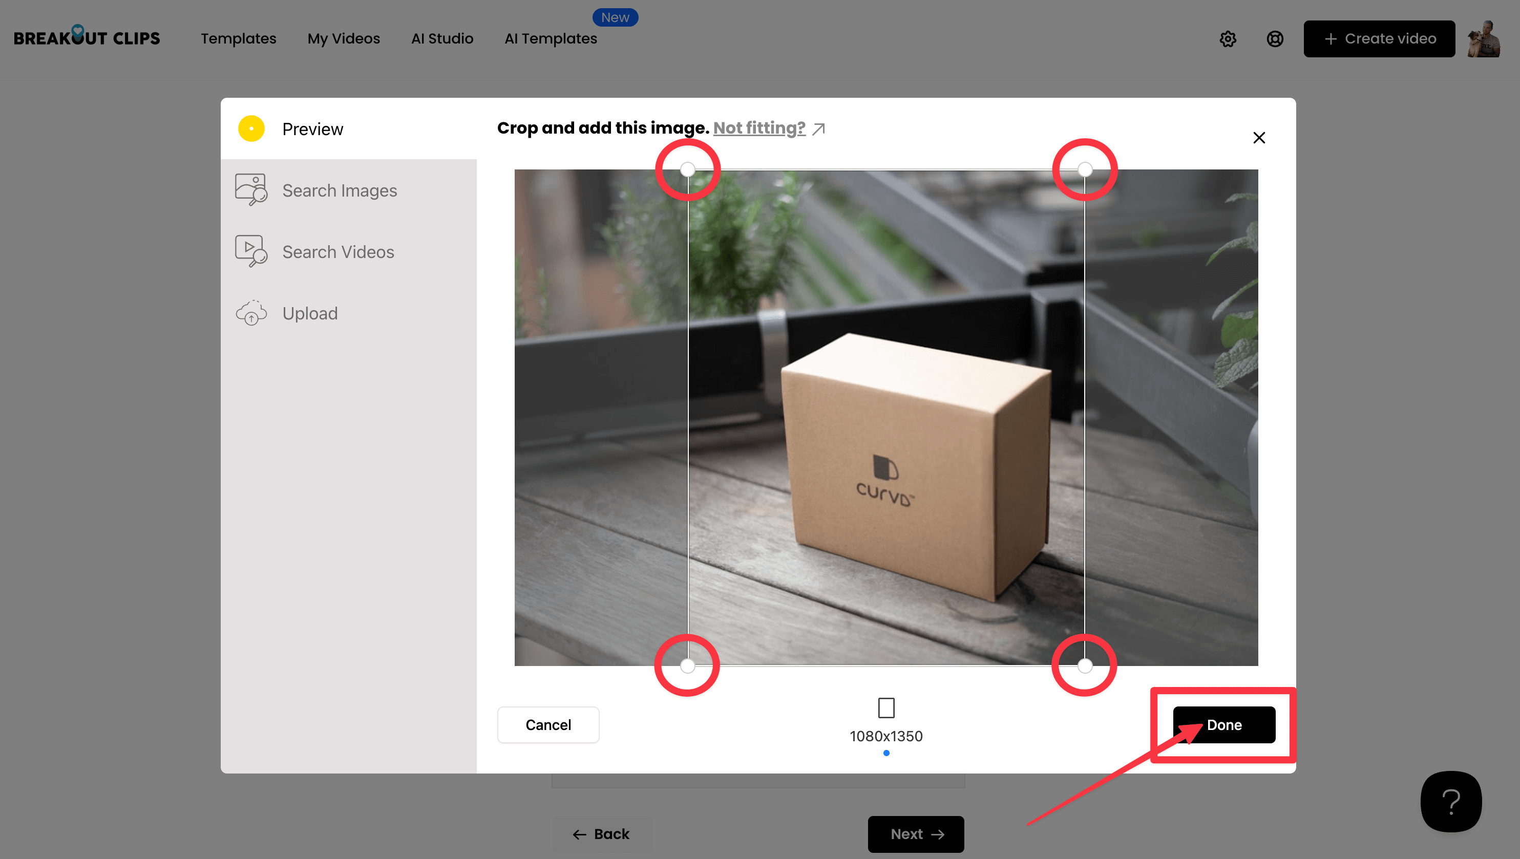Viewport: 1520px width, 859px height.
Task: Click the top-left crop handle
Action: [687, 170]
